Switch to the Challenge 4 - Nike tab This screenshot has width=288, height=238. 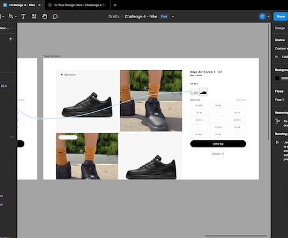coord(22,5)
